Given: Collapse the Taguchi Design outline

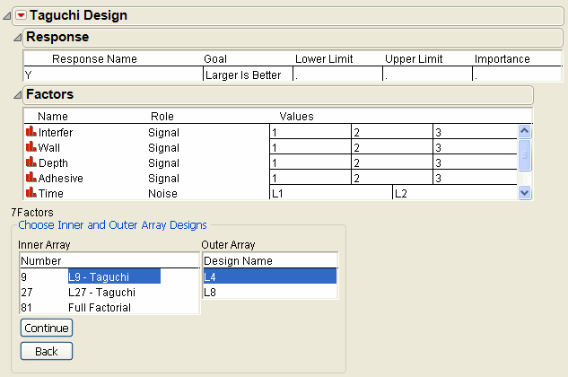Looking at the screenshot, I should pyautogui.click(x=7, y=15).
